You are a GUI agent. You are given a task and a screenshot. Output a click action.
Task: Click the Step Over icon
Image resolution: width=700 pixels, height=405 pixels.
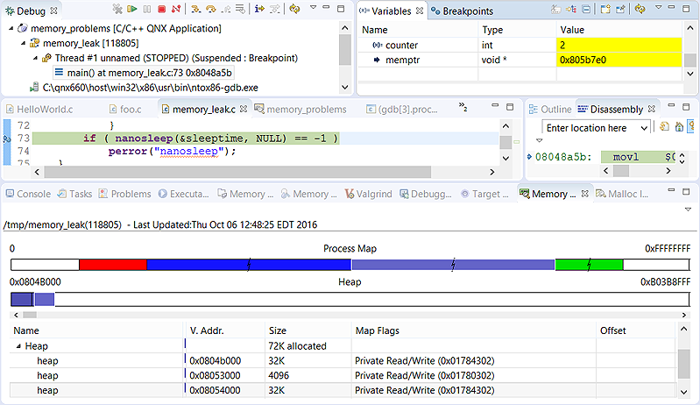tap(212, 10)
